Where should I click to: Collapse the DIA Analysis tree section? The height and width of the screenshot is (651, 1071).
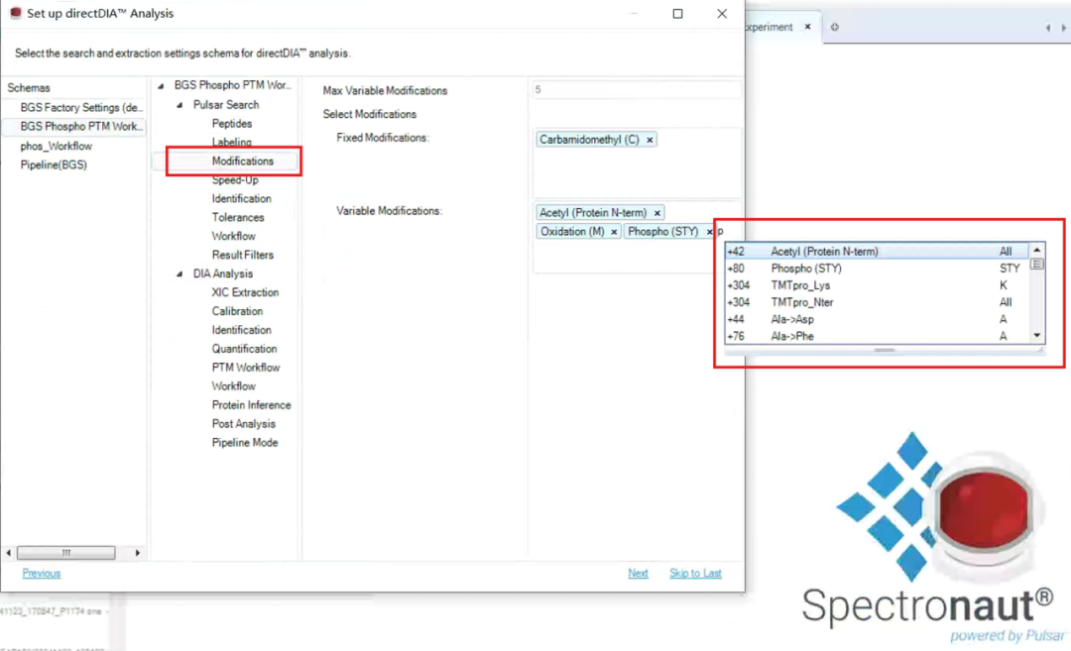(x=179, y=274)
